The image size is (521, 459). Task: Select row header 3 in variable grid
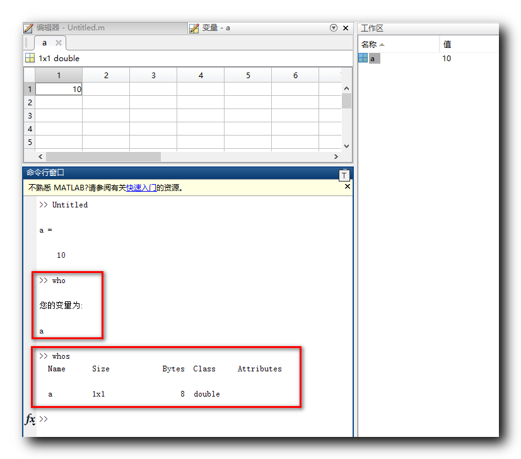[x=30, y=115]
